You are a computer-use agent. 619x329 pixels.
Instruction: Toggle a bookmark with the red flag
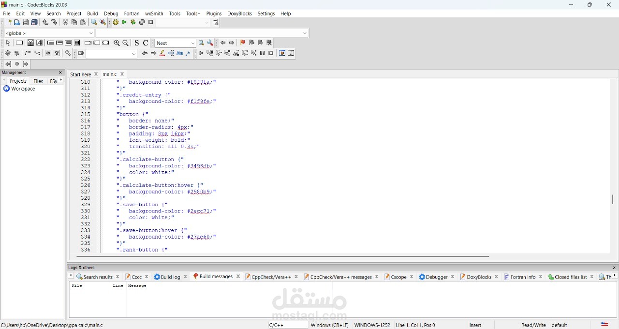(243, 43)
